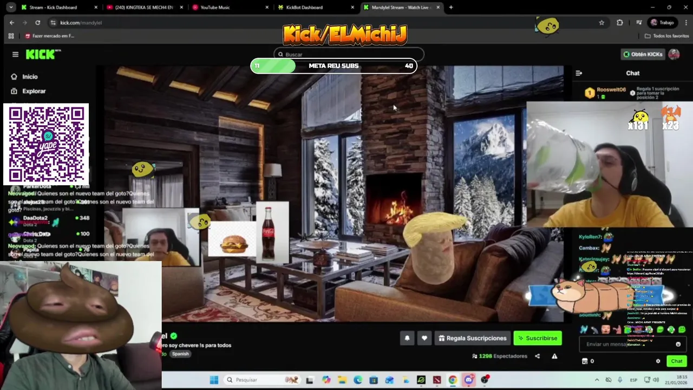This screenshot has width=693, height=390.
Task: Open a new browser tab
Action: tap(451, 7)
